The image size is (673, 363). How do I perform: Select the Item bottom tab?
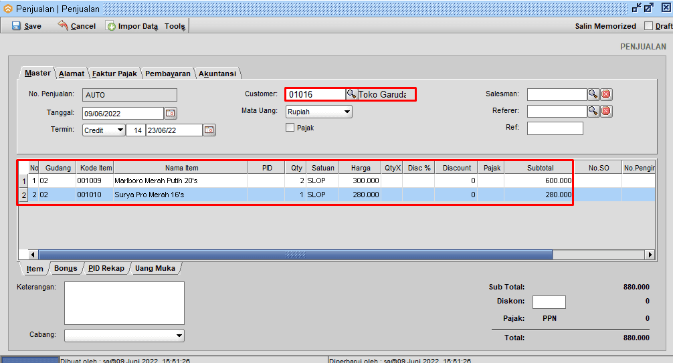(35, 269)
